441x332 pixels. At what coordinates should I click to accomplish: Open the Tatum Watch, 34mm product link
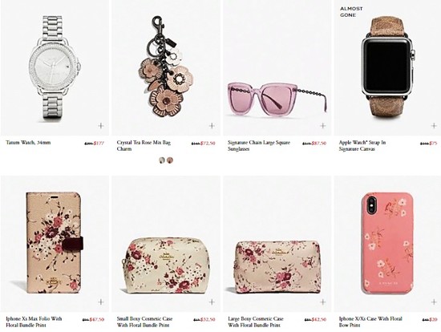pos(28,143)
